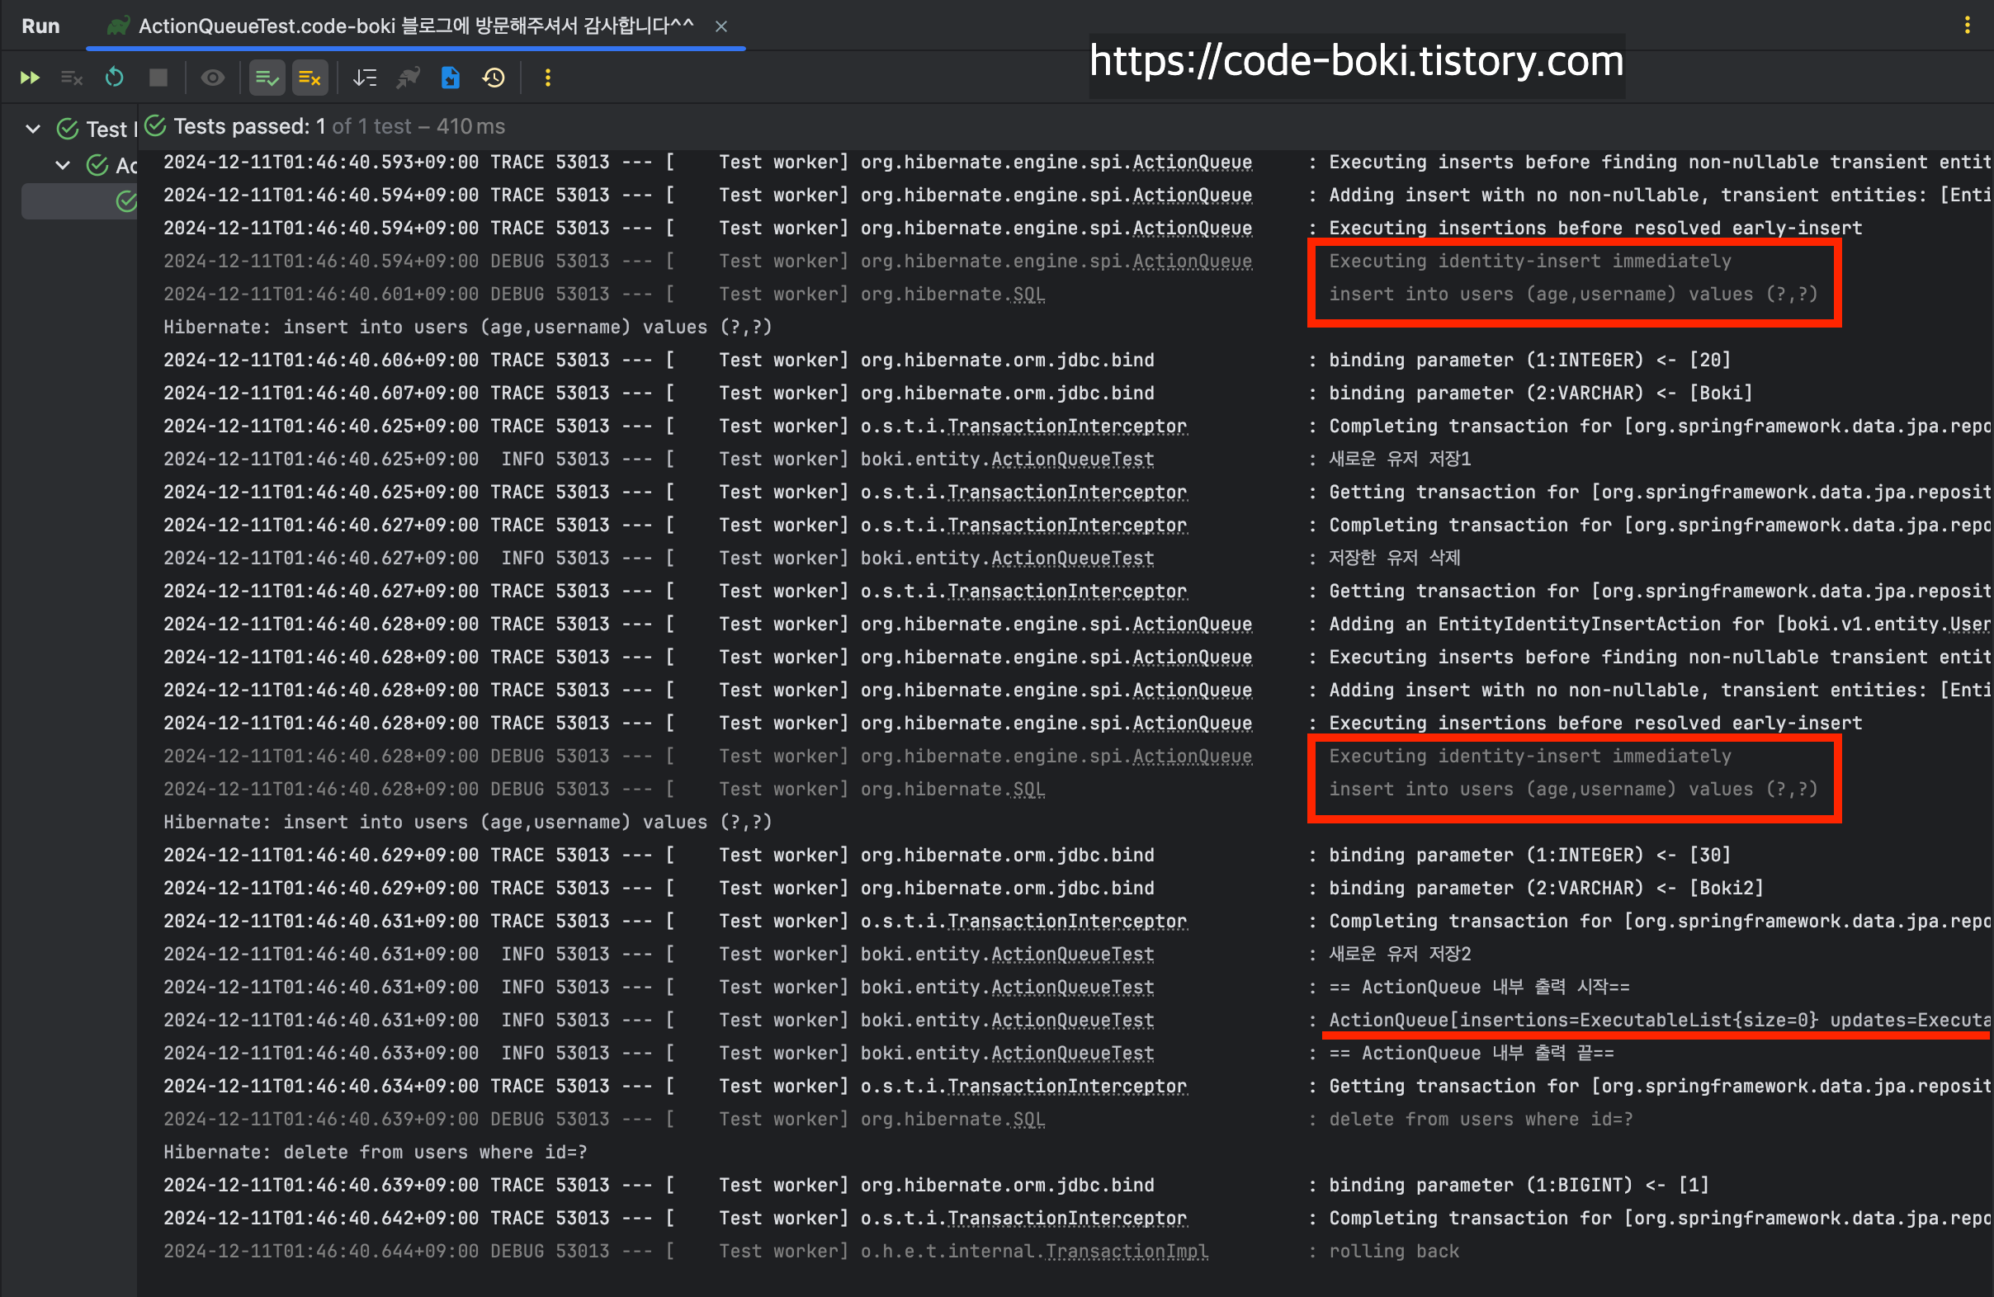Image resolution: width=1994 pixels, height=1297 pixels.
Task: Open the toolbar more options dots
Action: point(548,78)
